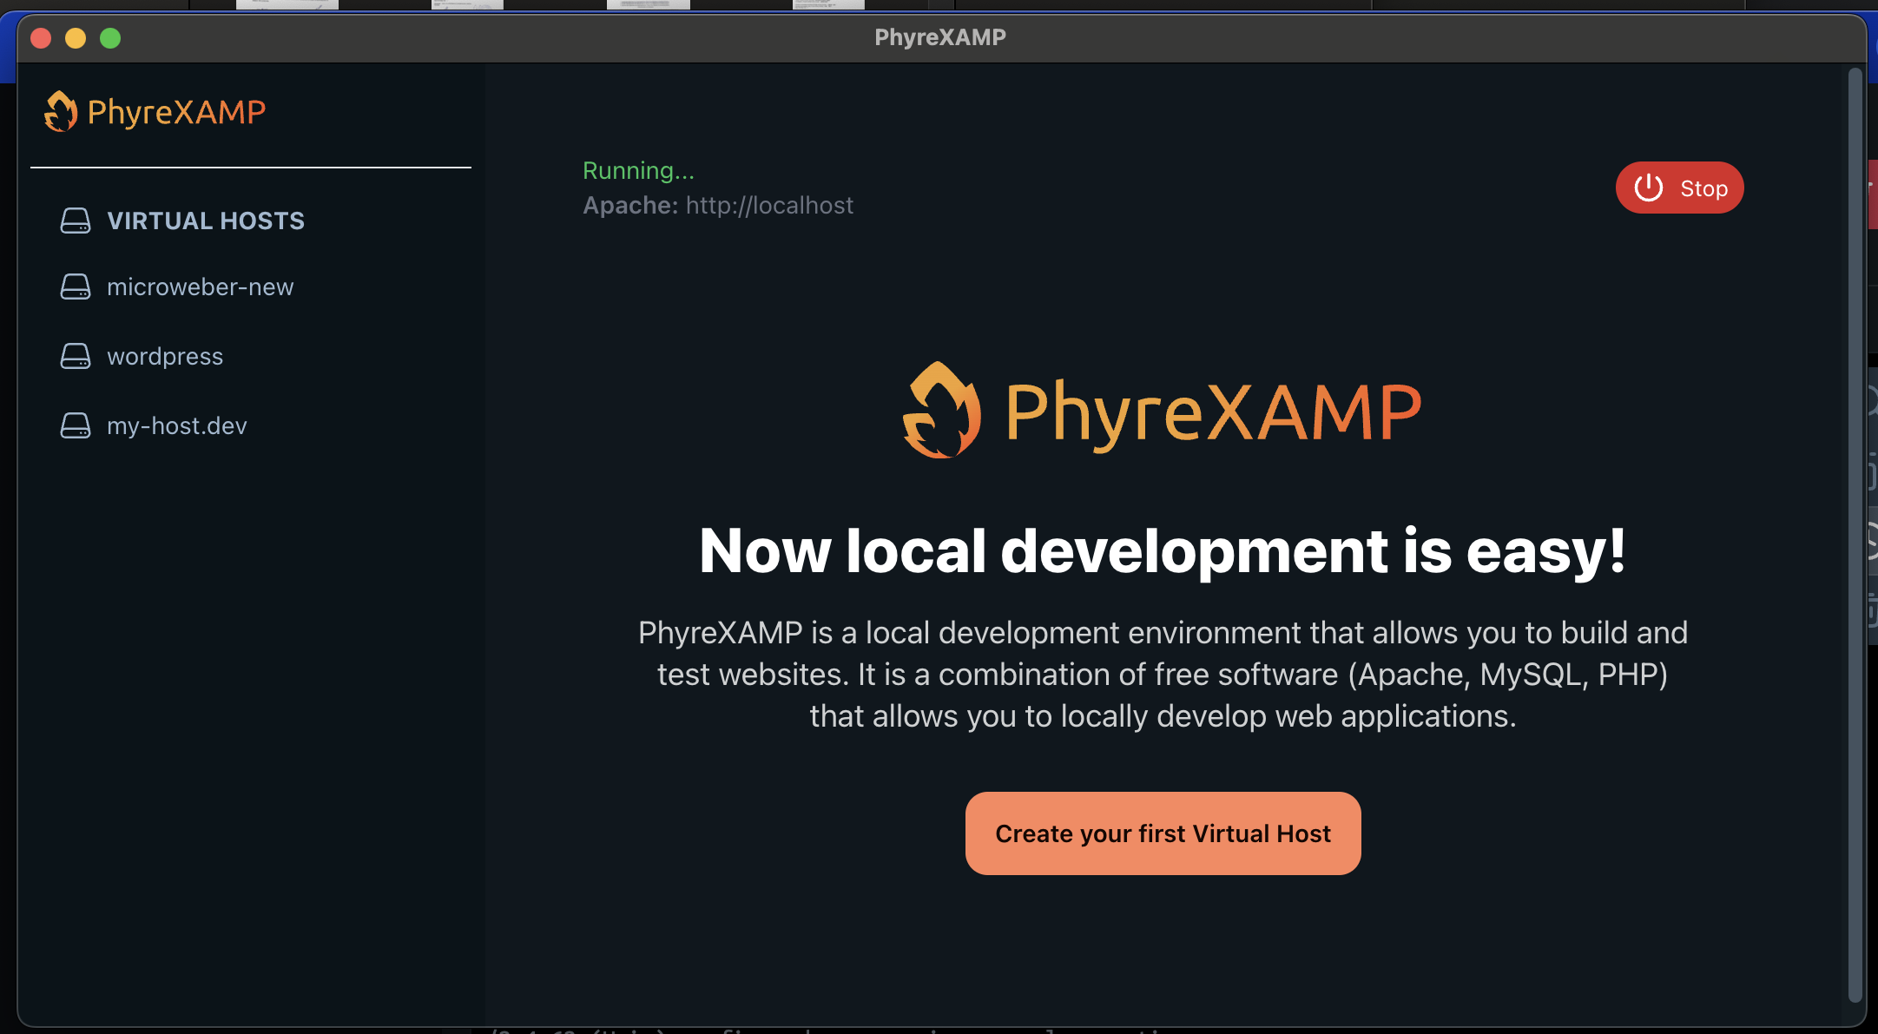This screenshot has width=1878, height=1034.
Task: Select the wordpress virtual host
Action: click(x=164, y=355)
